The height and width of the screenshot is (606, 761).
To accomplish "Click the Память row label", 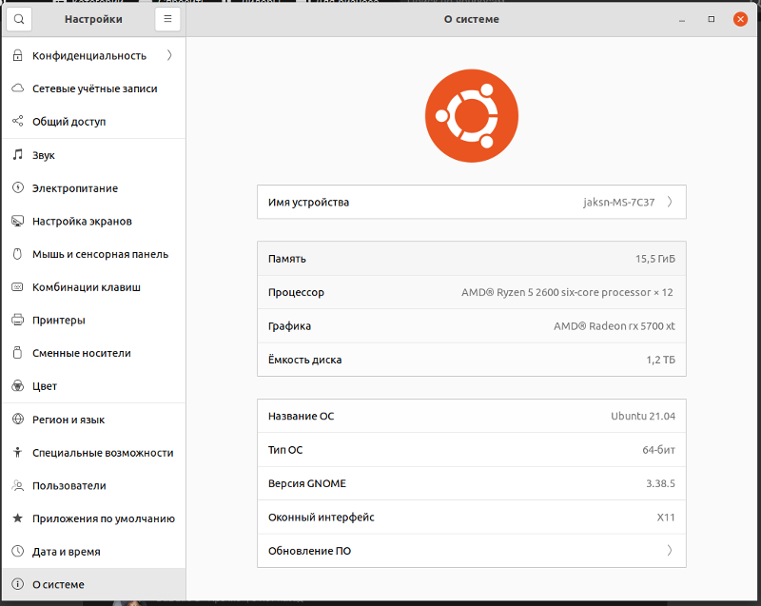I will coord(287,259).
